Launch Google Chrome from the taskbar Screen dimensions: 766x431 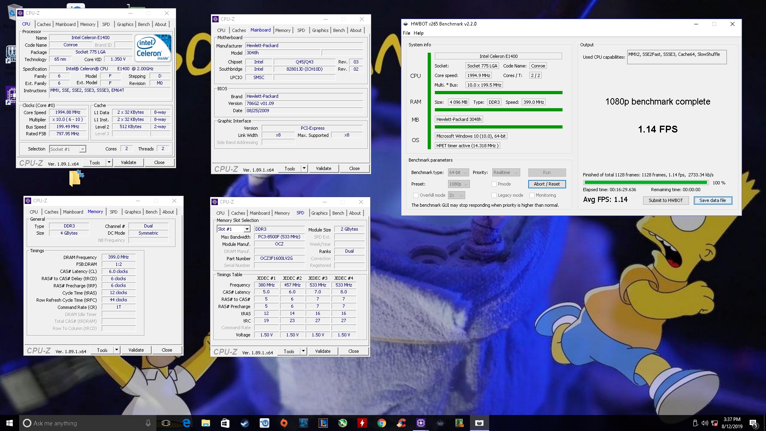(x=381, y=423)
